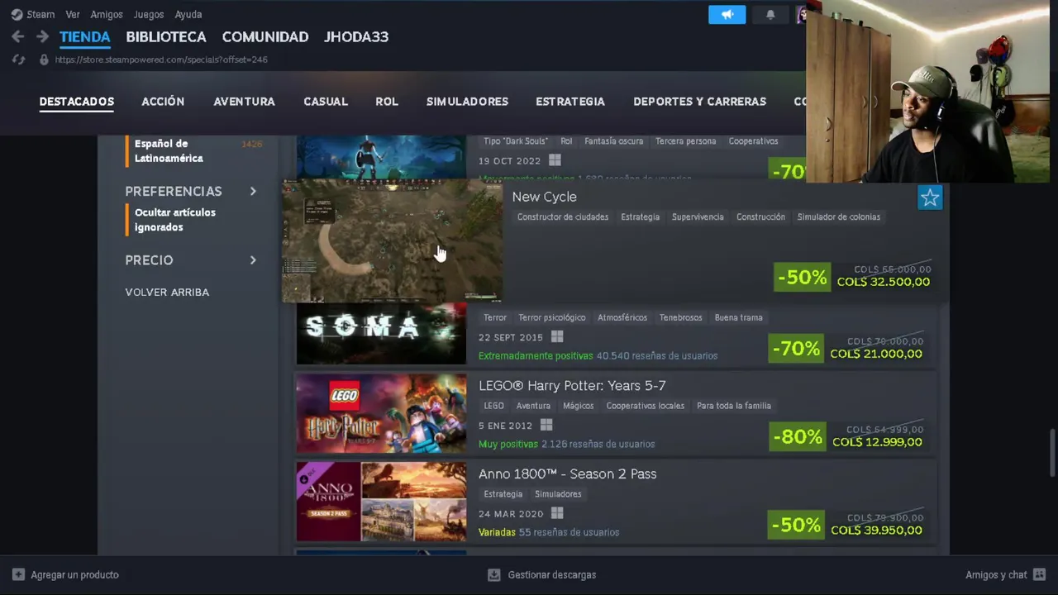Viewport: 1058px width, 595px height.
Task: Click Terror psicológico tag
Action: [x=551, y=317]
